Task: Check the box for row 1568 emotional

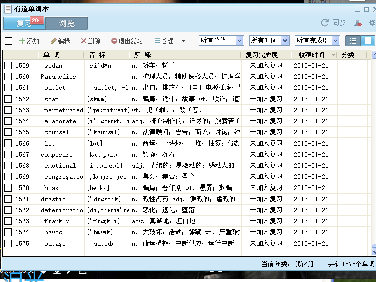Action: tap(8, 165)
